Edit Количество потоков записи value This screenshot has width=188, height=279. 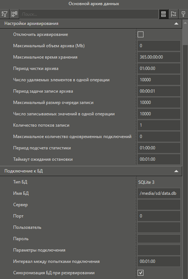click(159, 125)
